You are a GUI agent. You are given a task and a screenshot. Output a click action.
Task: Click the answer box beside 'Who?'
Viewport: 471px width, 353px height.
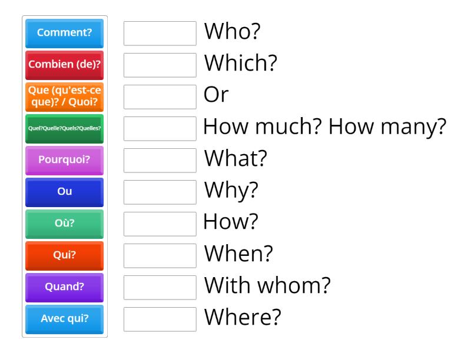[160, 34]
